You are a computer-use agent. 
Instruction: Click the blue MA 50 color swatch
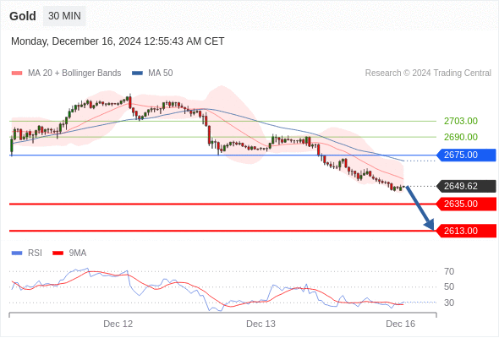coord(138,74)
